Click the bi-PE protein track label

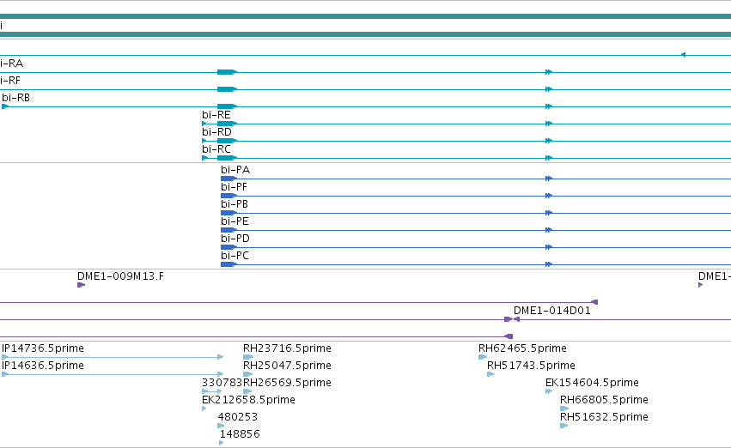point(235,221)
